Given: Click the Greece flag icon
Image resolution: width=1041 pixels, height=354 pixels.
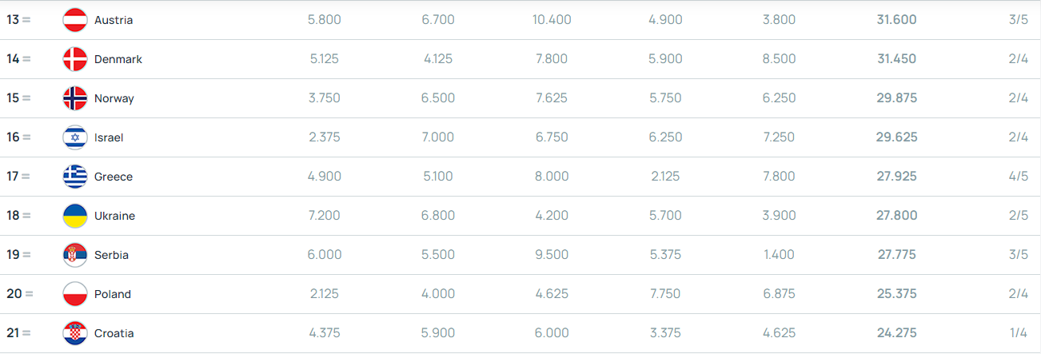Looking at the screenshot, I should pos(74,177).
